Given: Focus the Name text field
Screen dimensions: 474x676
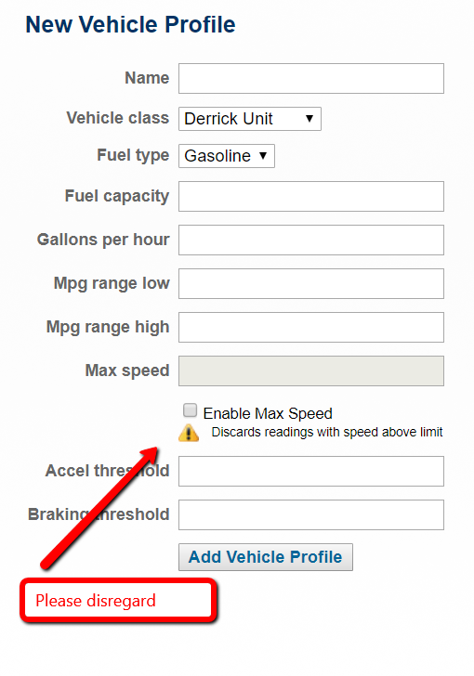Looking at the screenshot, I should tap(311, 78).
